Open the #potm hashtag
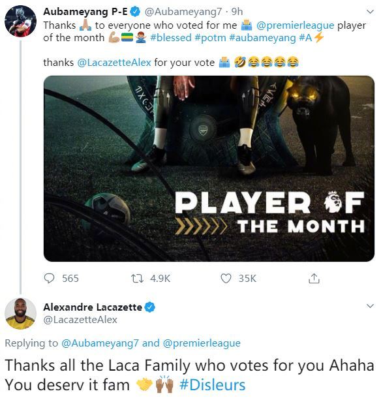This screenshot has height=402, width=381. [210, 38]
